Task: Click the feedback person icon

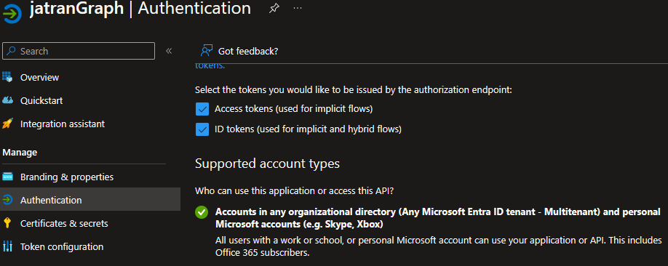Action: [x=207, y=51]
